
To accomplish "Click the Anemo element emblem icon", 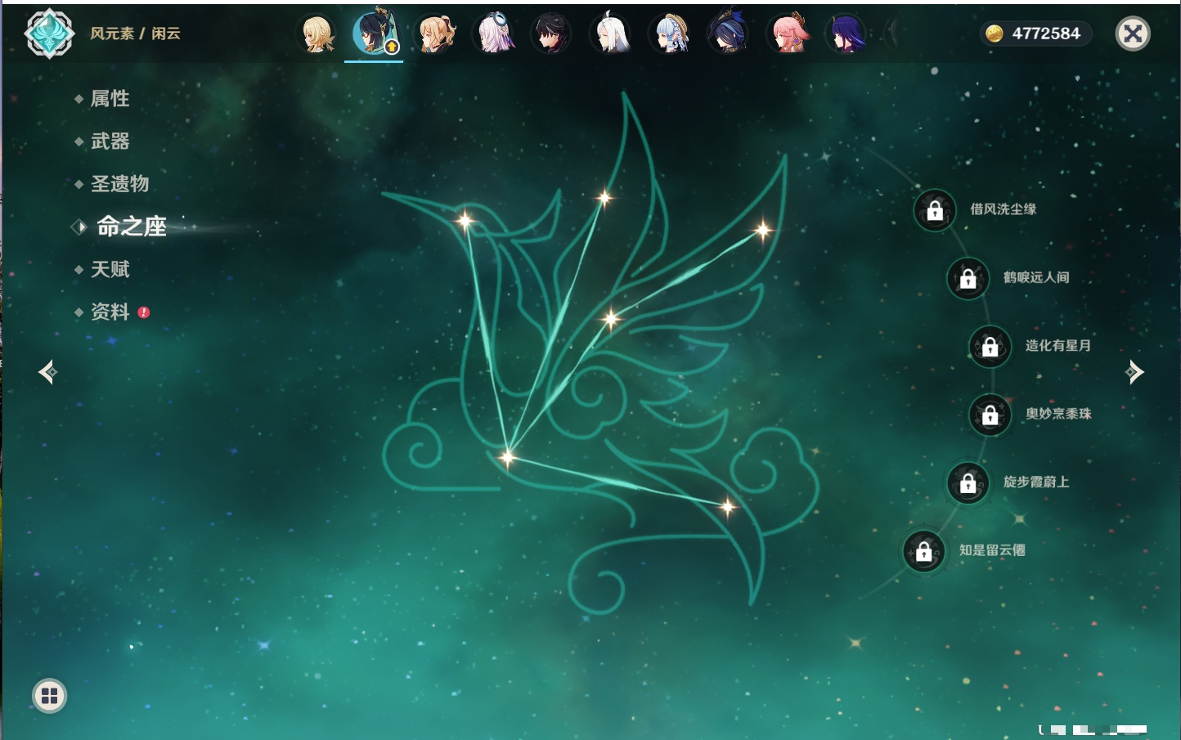I will 49,34.
